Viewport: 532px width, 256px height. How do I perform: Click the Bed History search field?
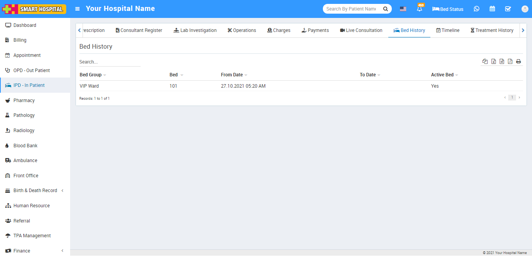109,62
